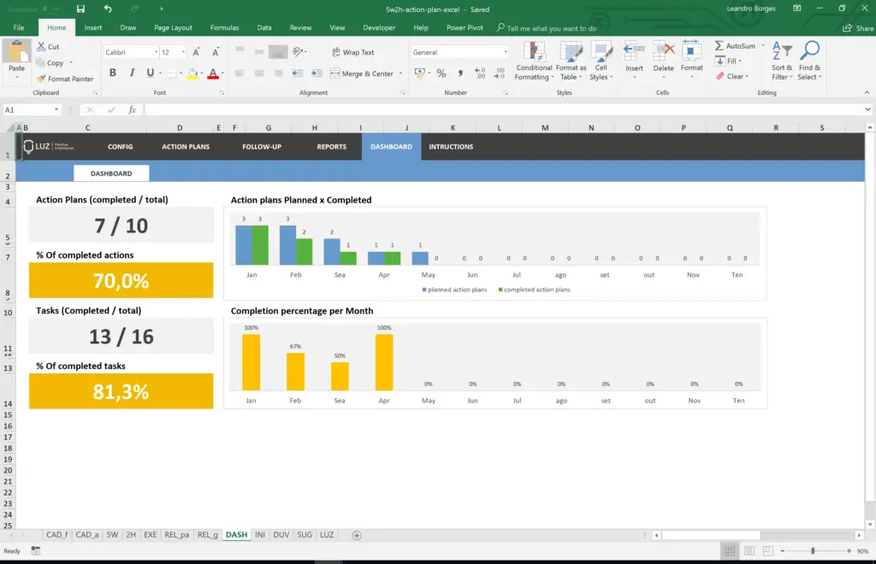Click the insert function fx icon
The width and height of the screenshot is (876, 564).
[132, 110]
